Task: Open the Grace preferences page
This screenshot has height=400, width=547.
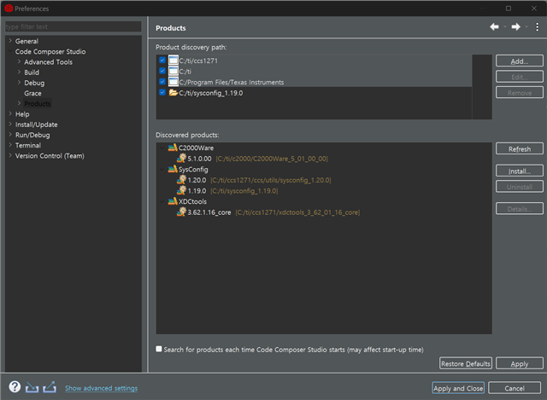Action: (x=32, y=93)
